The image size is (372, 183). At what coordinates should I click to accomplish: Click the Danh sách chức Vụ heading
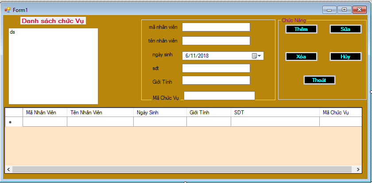click(53, 21)
